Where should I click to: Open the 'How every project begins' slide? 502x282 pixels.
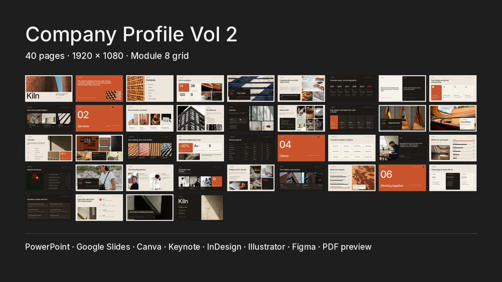tap(49, 118)
